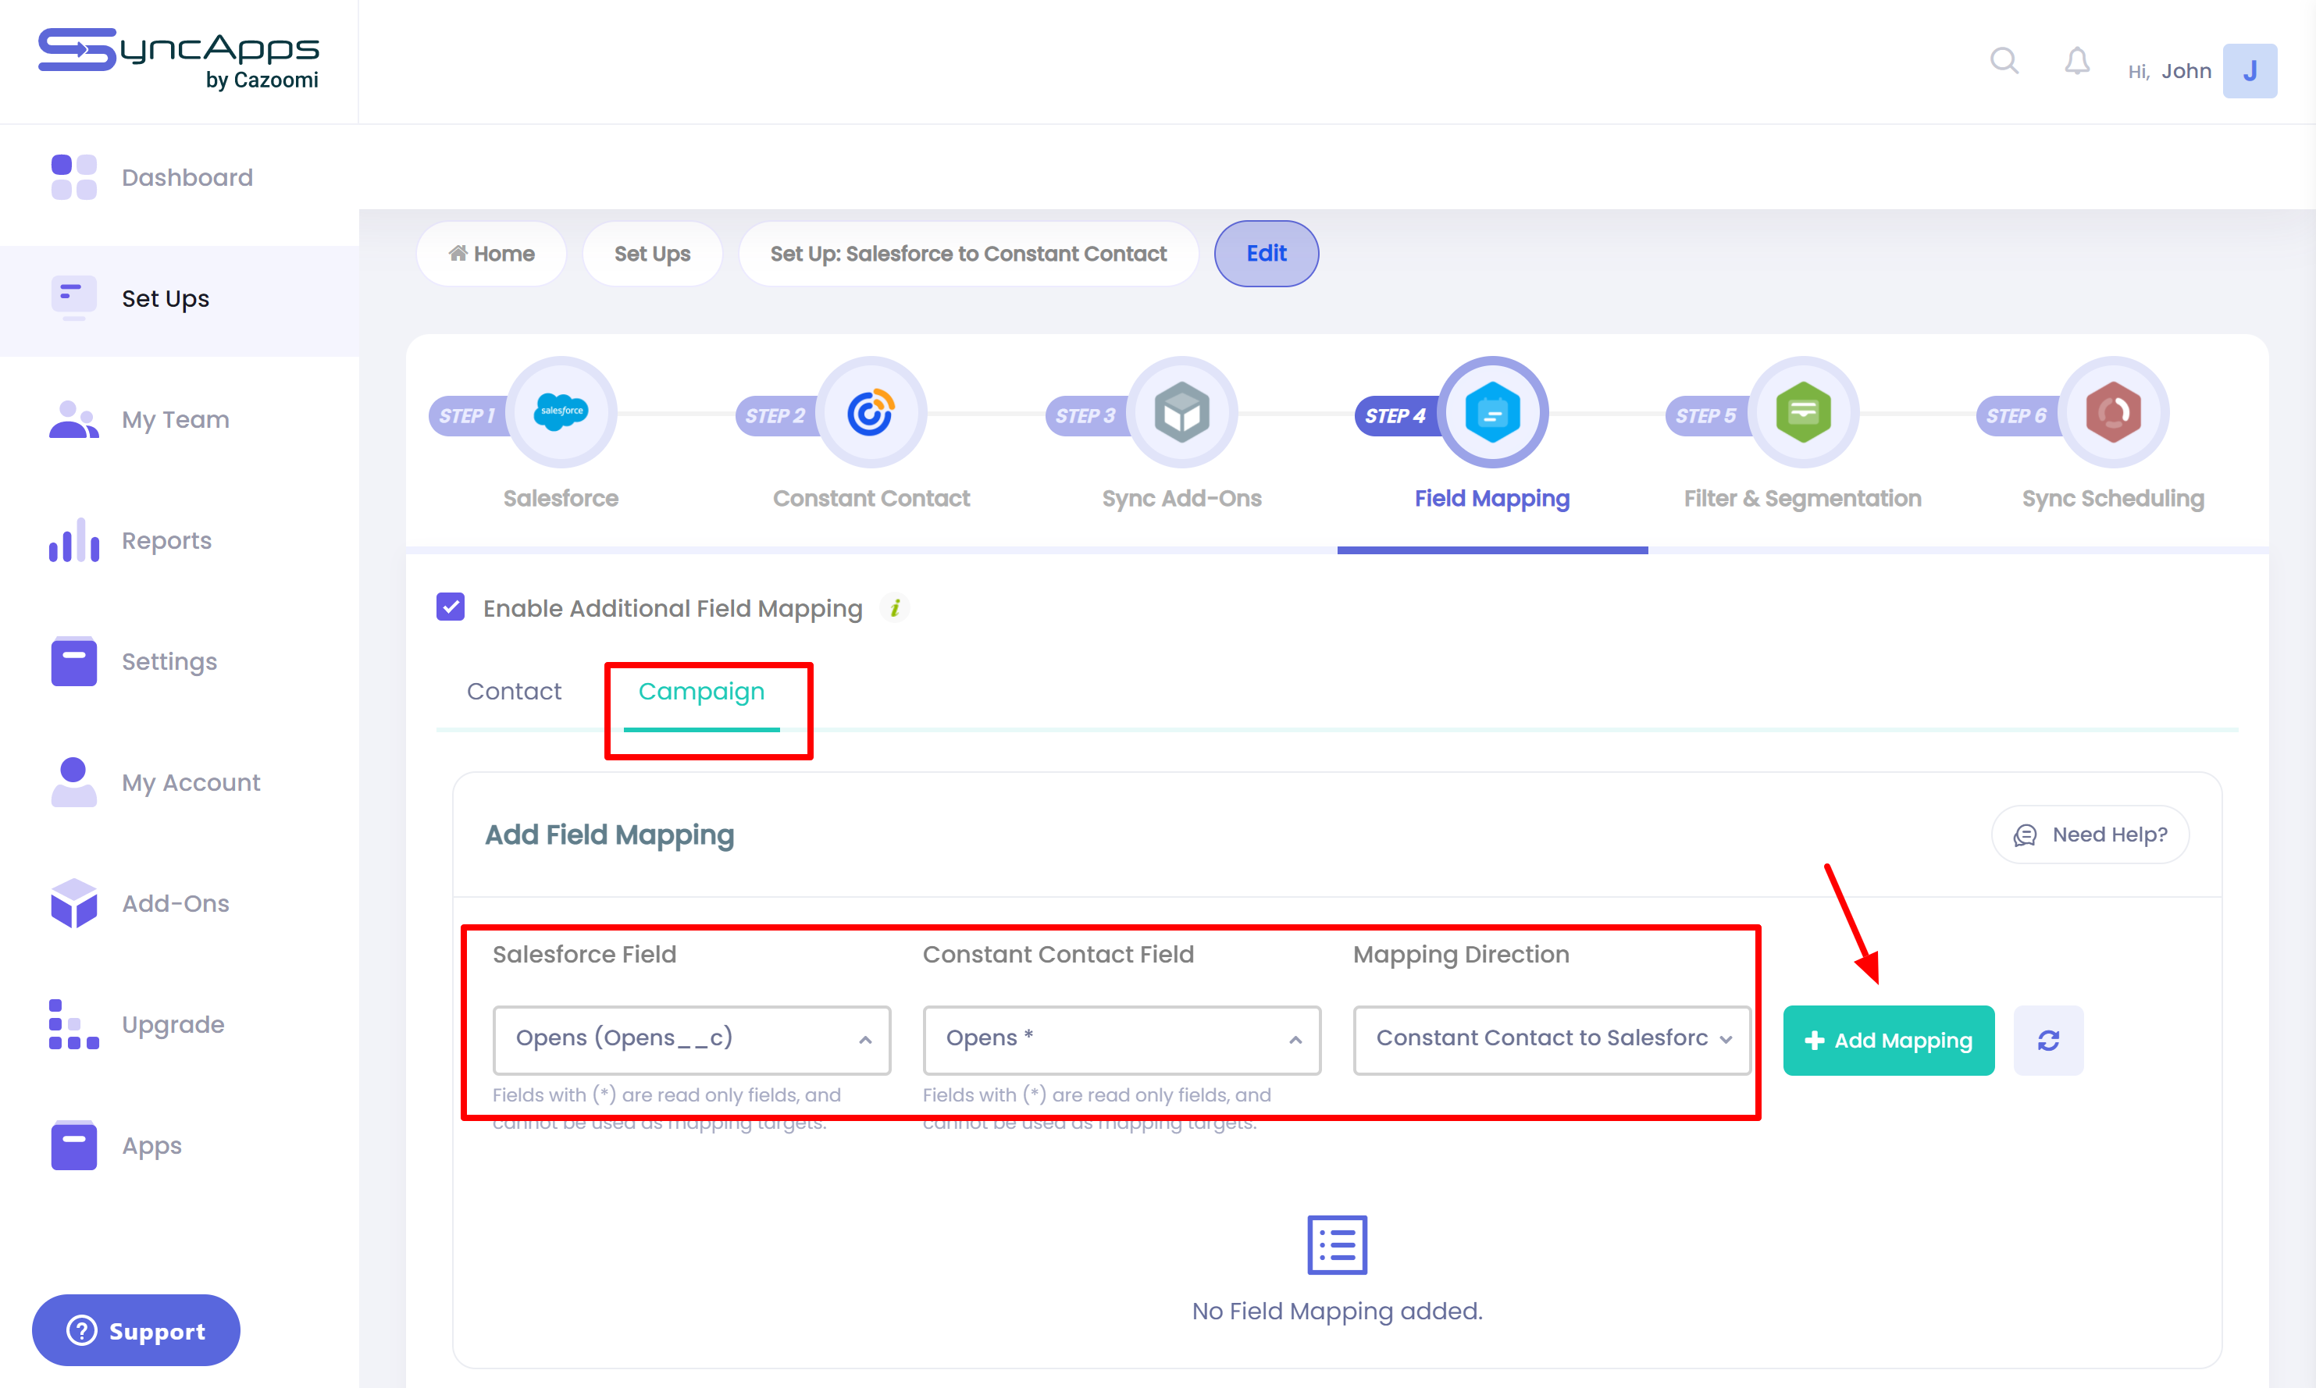The height and width of the screenshot is (1388, 2316).
Task: Click the Edit breadcrumb button
Action: [x=1267, y=254]
